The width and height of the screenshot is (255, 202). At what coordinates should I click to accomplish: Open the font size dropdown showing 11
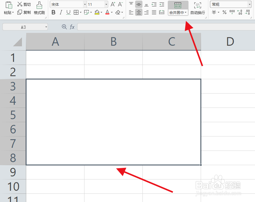[106, 5]
